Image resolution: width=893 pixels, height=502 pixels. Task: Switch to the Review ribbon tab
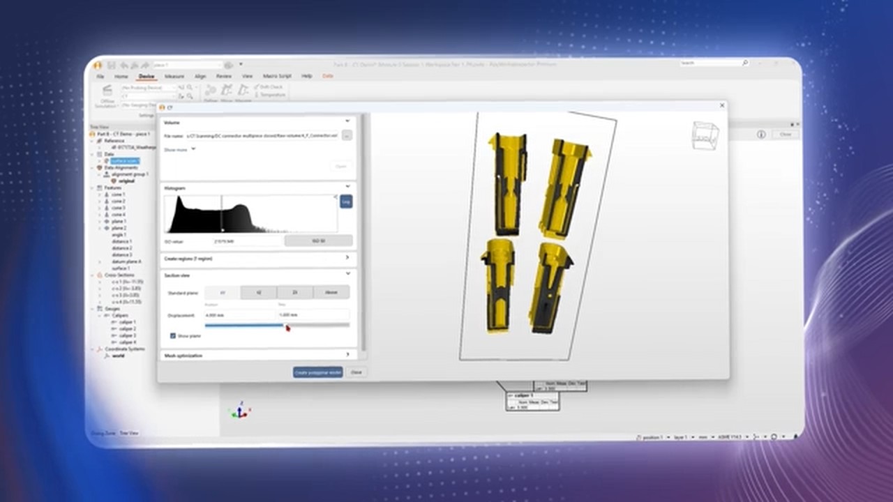click(x=224, y=76)
